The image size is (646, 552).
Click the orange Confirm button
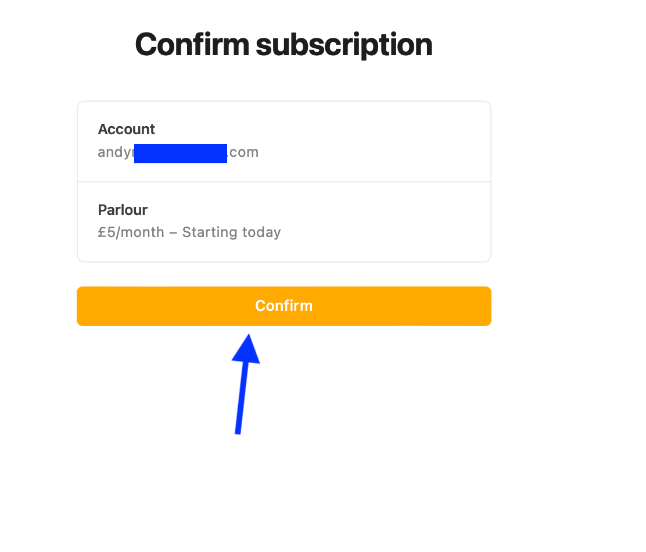(284, 306)
